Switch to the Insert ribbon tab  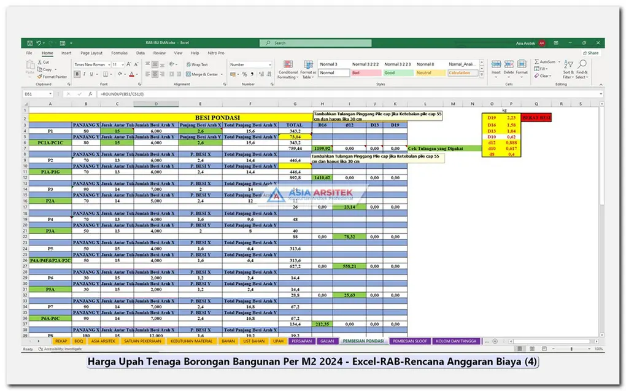point(66,53)
